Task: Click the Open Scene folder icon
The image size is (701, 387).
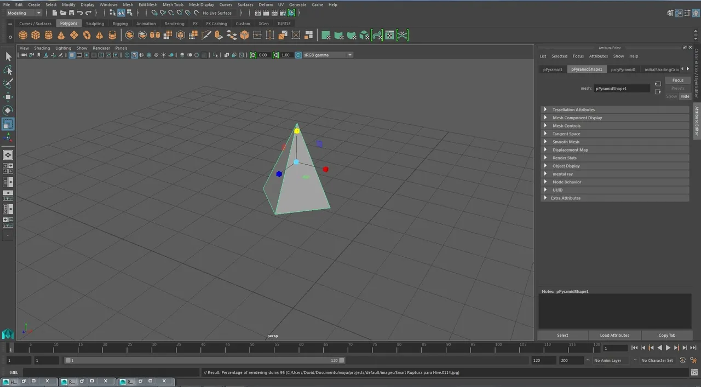Action: pyautogui.click(x=63, y=13)
